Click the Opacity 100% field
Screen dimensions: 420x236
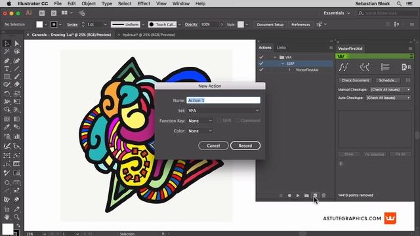pyautogui.click(x=209, y=24)
